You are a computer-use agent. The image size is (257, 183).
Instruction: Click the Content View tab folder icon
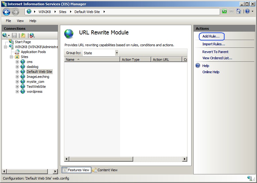(x=94, y=170)
